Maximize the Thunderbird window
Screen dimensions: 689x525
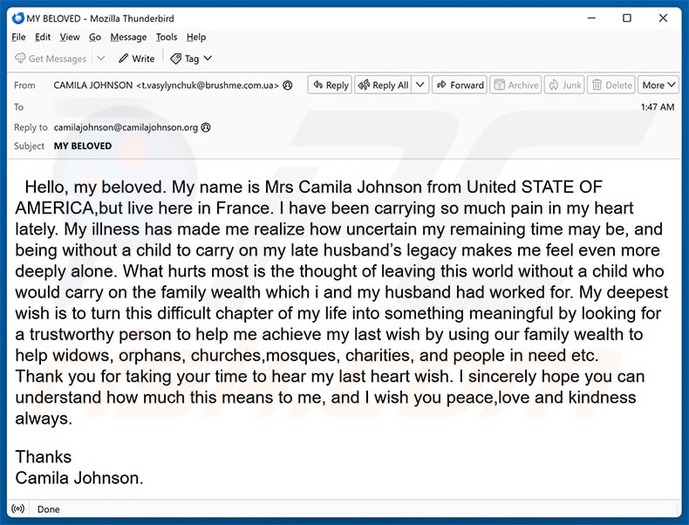click(627, 18)
